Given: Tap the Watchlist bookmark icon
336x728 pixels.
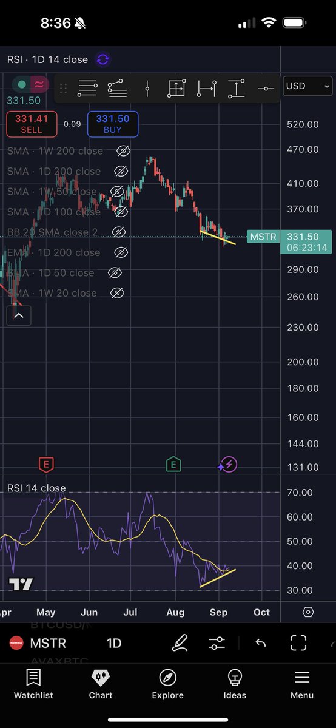Looking at the screenshot, I should point(33,678).
